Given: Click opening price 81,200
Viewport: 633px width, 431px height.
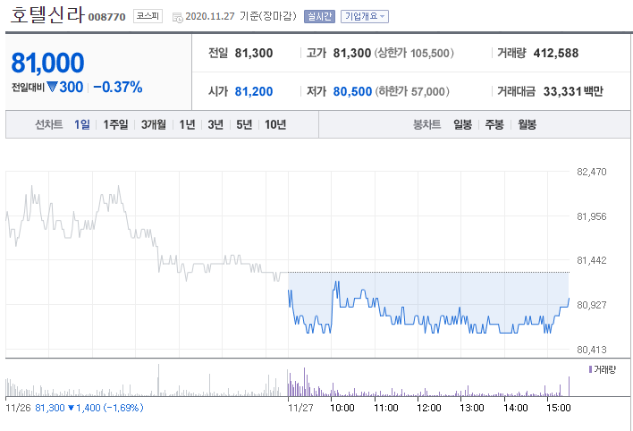Looking at the screenshot, I should point(254,91).
